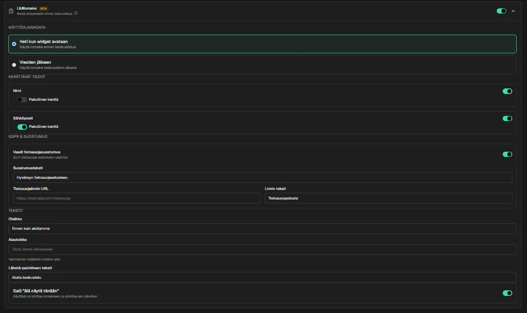Click the BETA badge next to Liidilomake
This screenshot has height=313, width=527.
43,8
